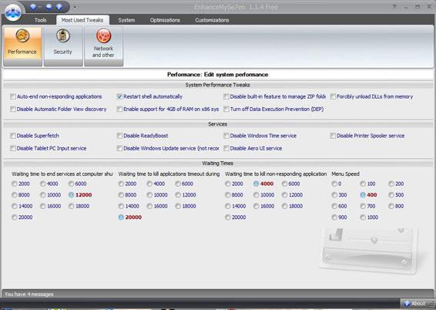
Task: Set Menu Speed to 200
Action: [391, 184]
